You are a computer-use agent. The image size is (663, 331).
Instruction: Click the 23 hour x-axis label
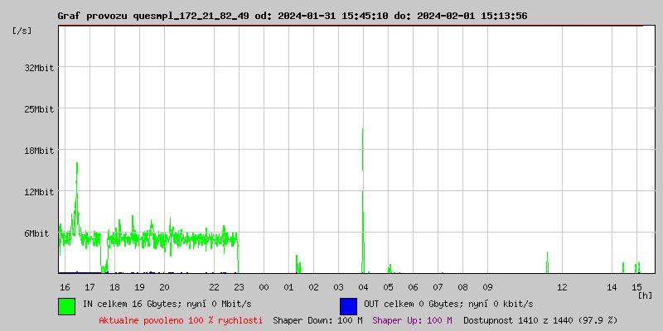click(x=239, y=287)
